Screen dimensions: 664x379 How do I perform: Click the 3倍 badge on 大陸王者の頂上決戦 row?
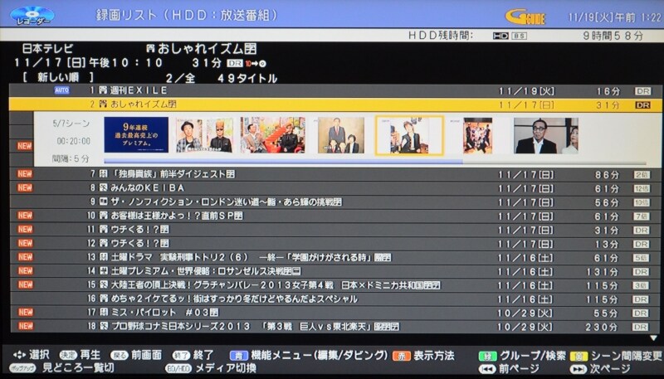642,285
